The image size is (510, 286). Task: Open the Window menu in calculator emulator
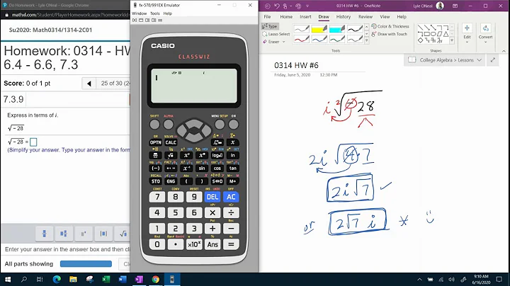[140, 13]
